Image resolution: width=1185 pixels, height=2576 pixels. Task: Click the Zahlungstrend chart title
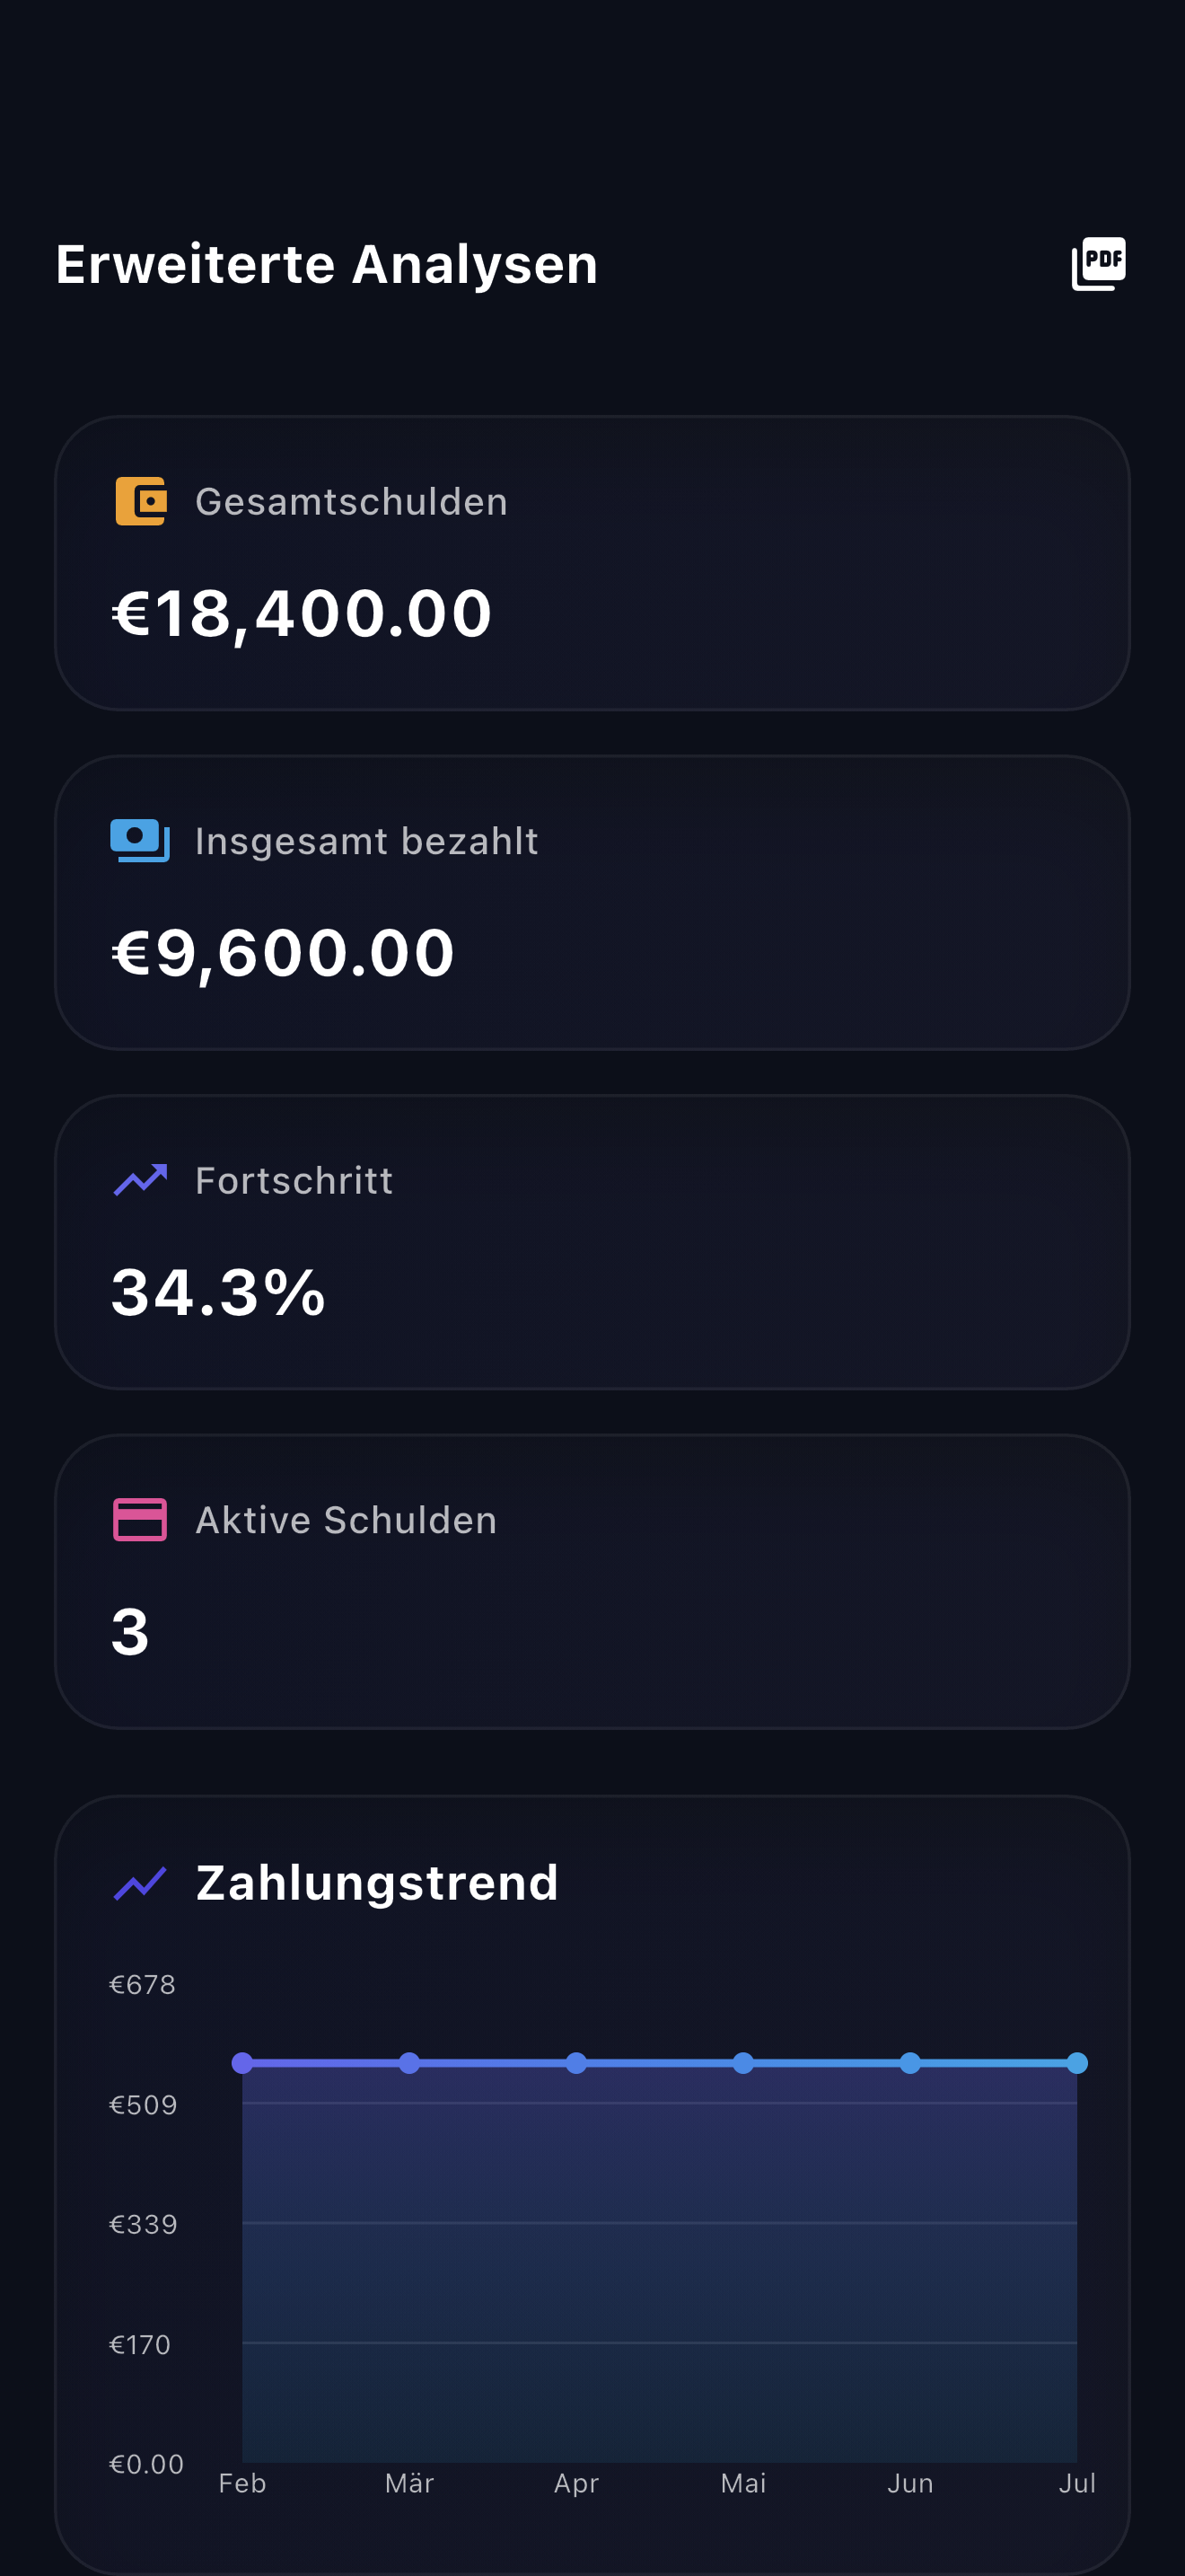[378, 1882]
